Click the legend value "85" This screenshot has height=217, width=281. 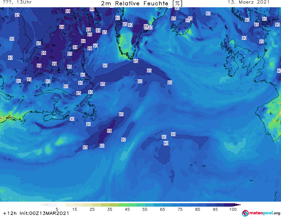point(197,209)
